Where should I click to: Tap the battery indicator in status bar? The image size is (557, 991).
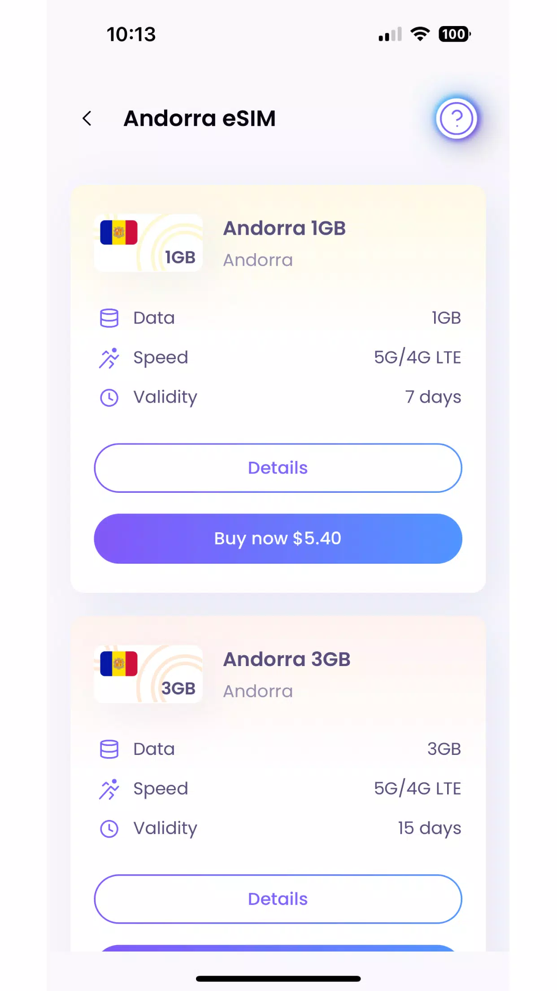point(454,34)
